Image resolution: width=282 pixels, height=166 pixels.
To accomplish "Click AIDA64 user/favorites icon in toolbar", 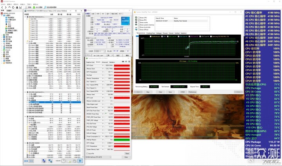I will [x=17, y=7].
